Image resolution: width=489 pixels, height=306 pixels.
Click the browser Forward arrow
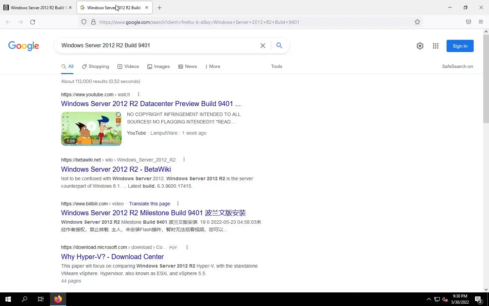(x=20, y=22)
